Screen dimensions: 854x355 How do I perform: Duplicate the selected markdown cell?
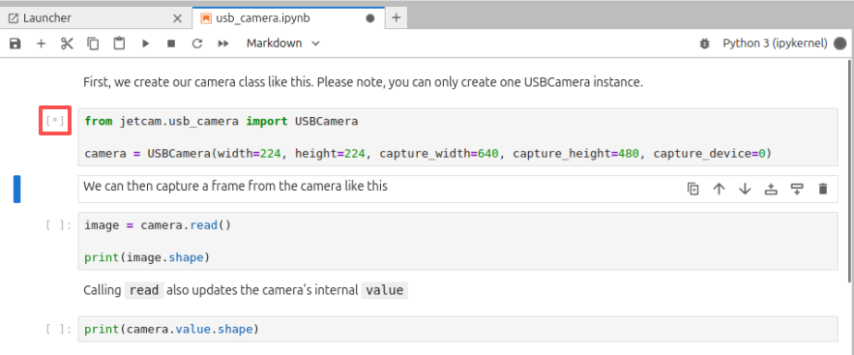coord(692,189)
